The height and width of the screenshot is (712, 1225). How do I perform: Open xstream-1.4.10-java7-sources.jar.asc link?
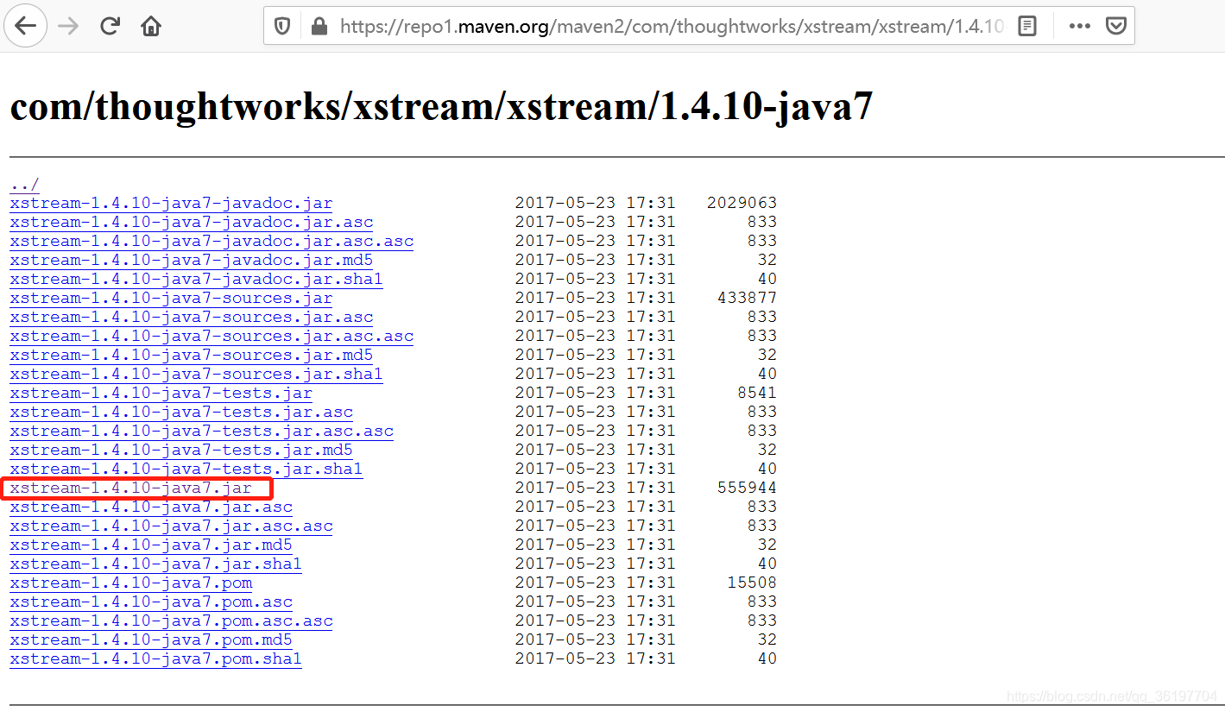coord(192,317)
